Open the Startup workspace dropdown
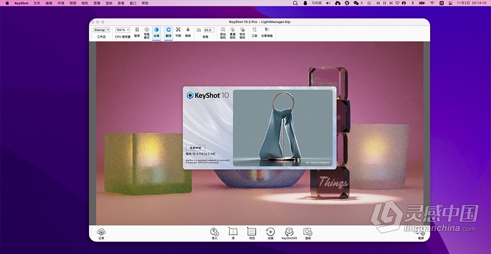This screenshot has width=491, height=254. (x=102, y=30)
